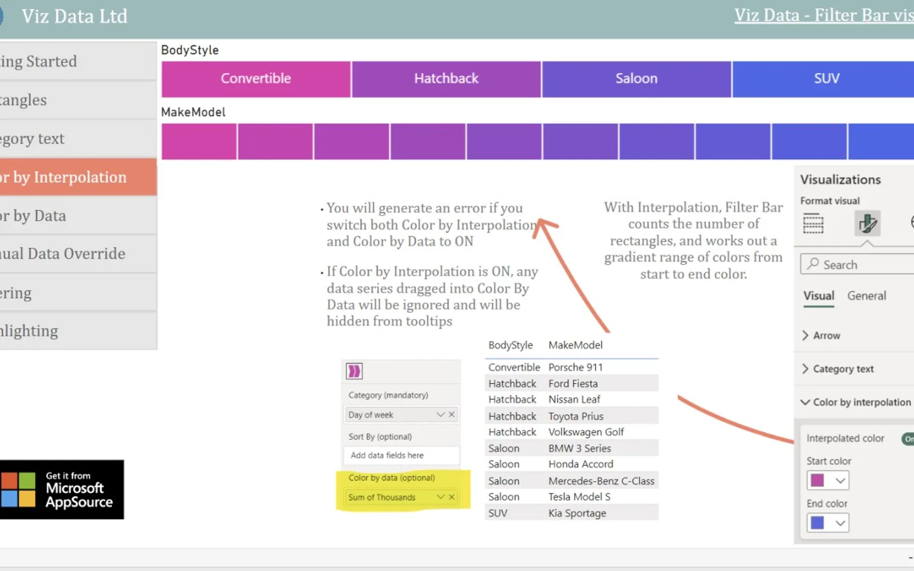Click the Add data fields here box
The image size is (914, 571).
(x=402, y=456)
